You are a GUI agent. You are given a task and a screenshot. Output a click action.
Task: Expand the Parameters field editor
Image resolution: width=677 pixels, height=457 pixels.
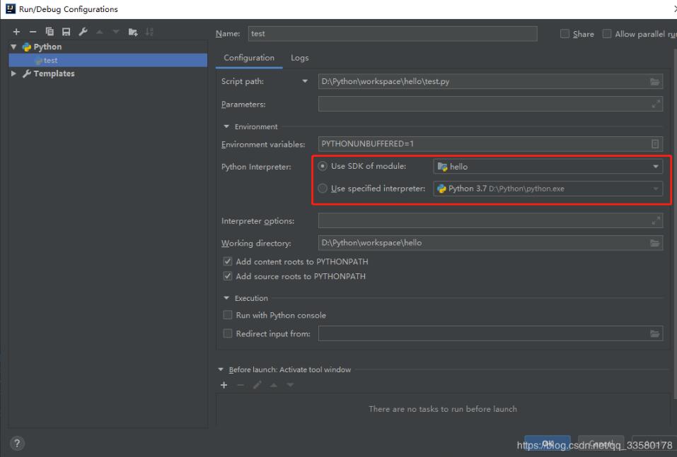pyautogui.click(x=656, y=104)
